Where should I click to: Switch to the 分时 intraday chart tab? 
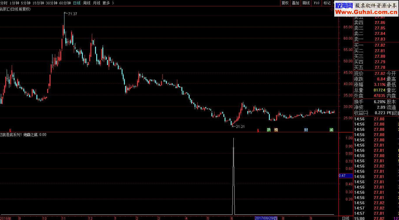coord(4,3)
